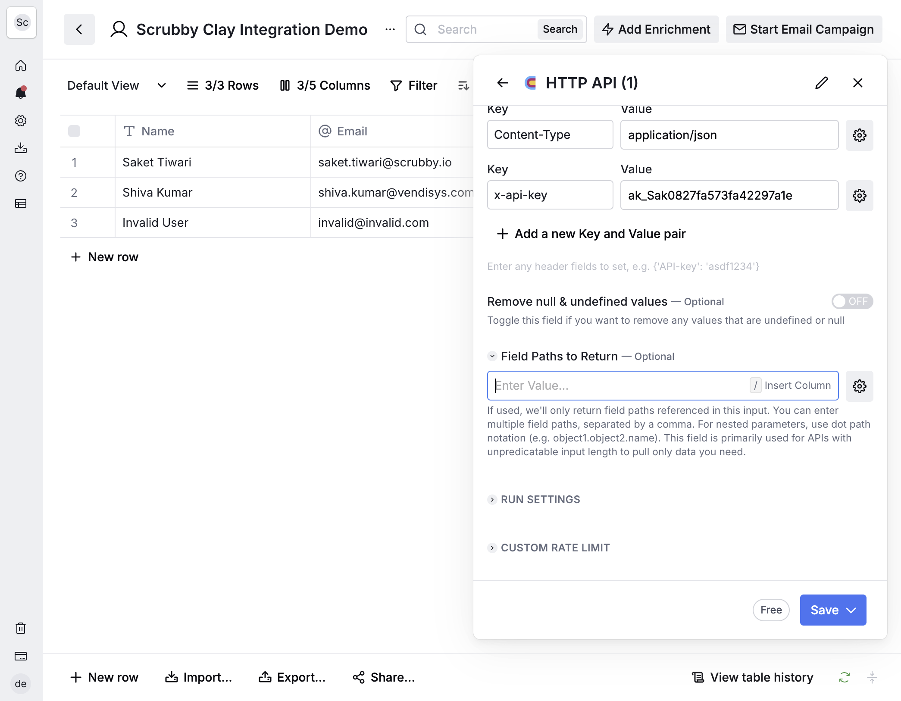Click the 'de' user avatar
The width and height of the screenshot is (901, 701).
click(21, 684)
